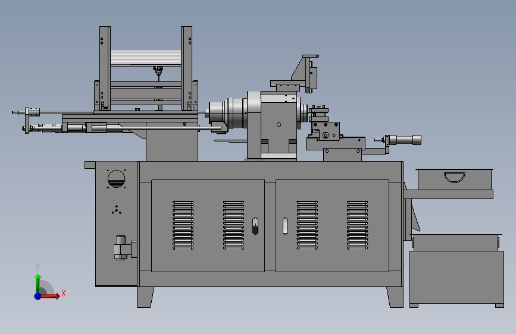Click the green Y axis arrow of the triad

pyautogui.click(x=38, y=283)
